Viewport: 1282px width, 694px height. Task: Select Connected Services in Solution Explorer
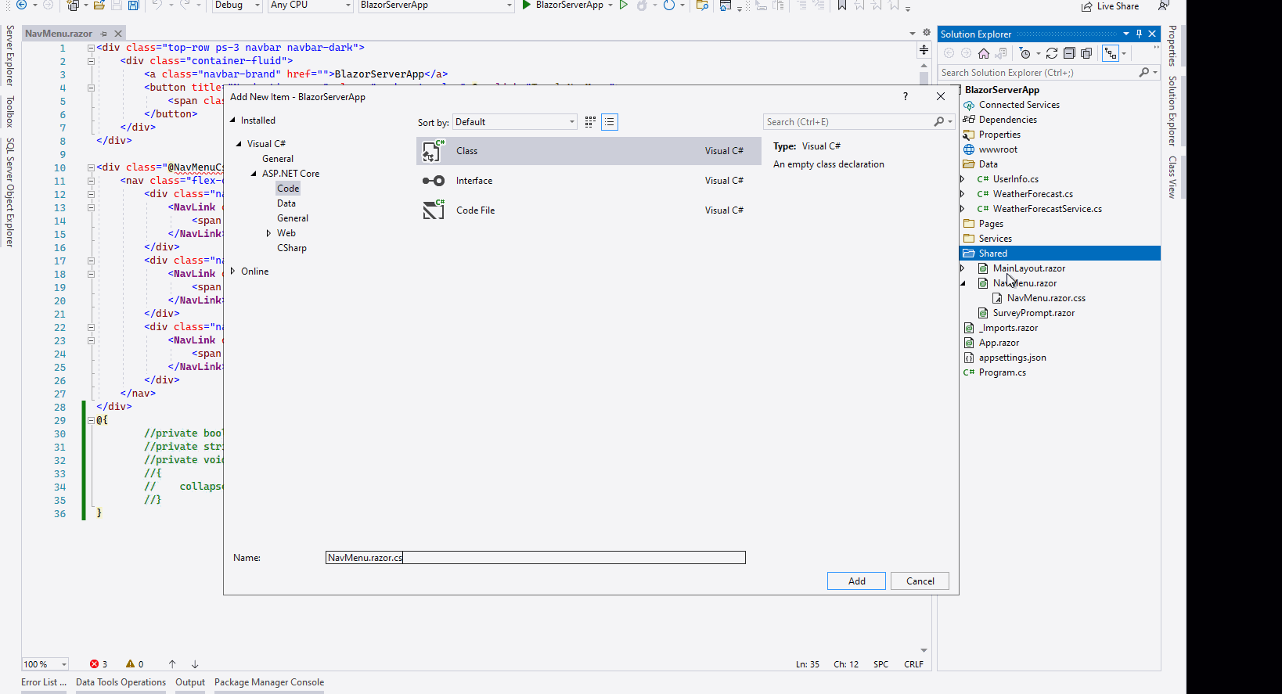tap(1019, 105)
